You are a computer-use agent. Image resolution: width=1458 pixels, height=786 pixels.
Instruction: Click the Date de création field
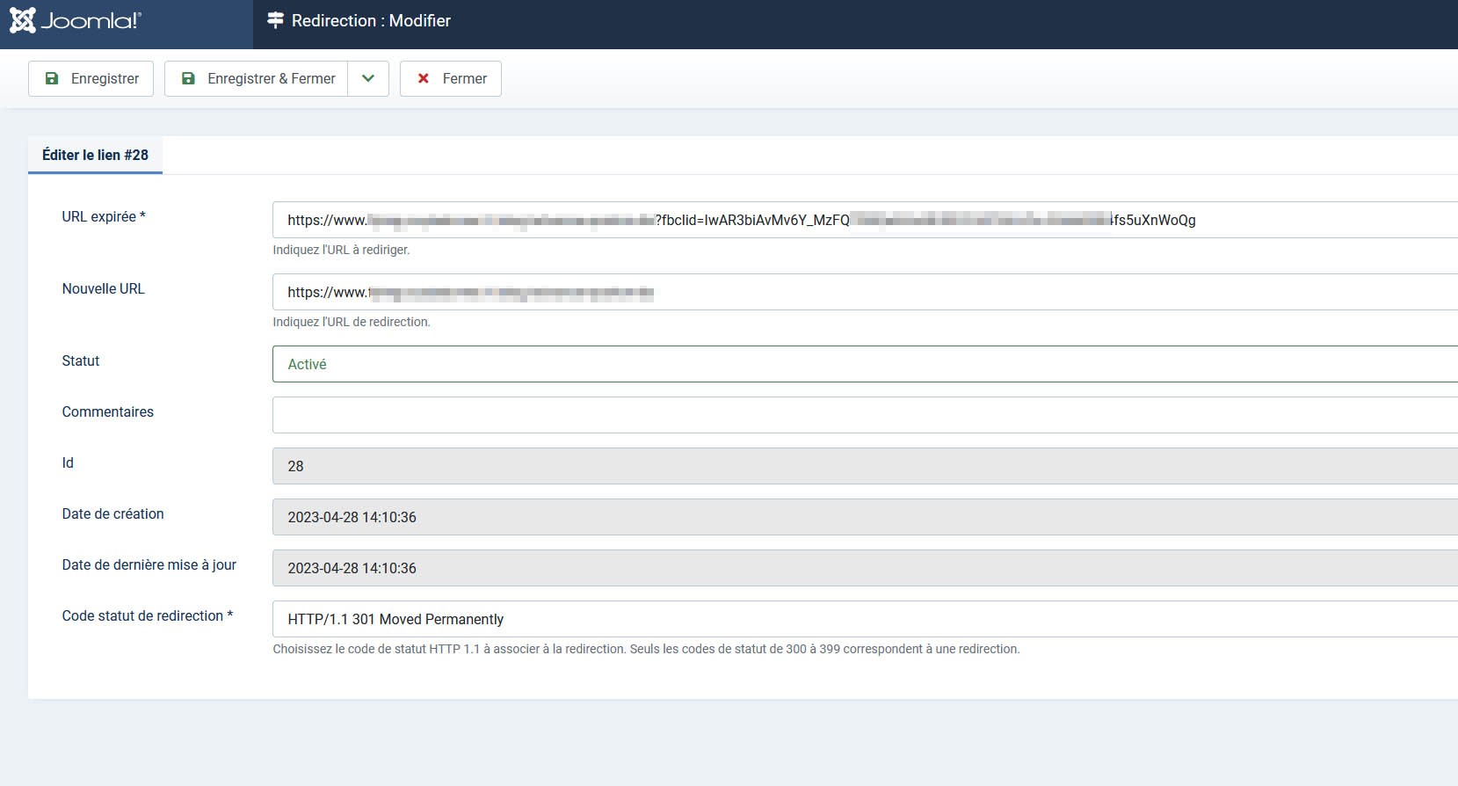tap(865, 517)
